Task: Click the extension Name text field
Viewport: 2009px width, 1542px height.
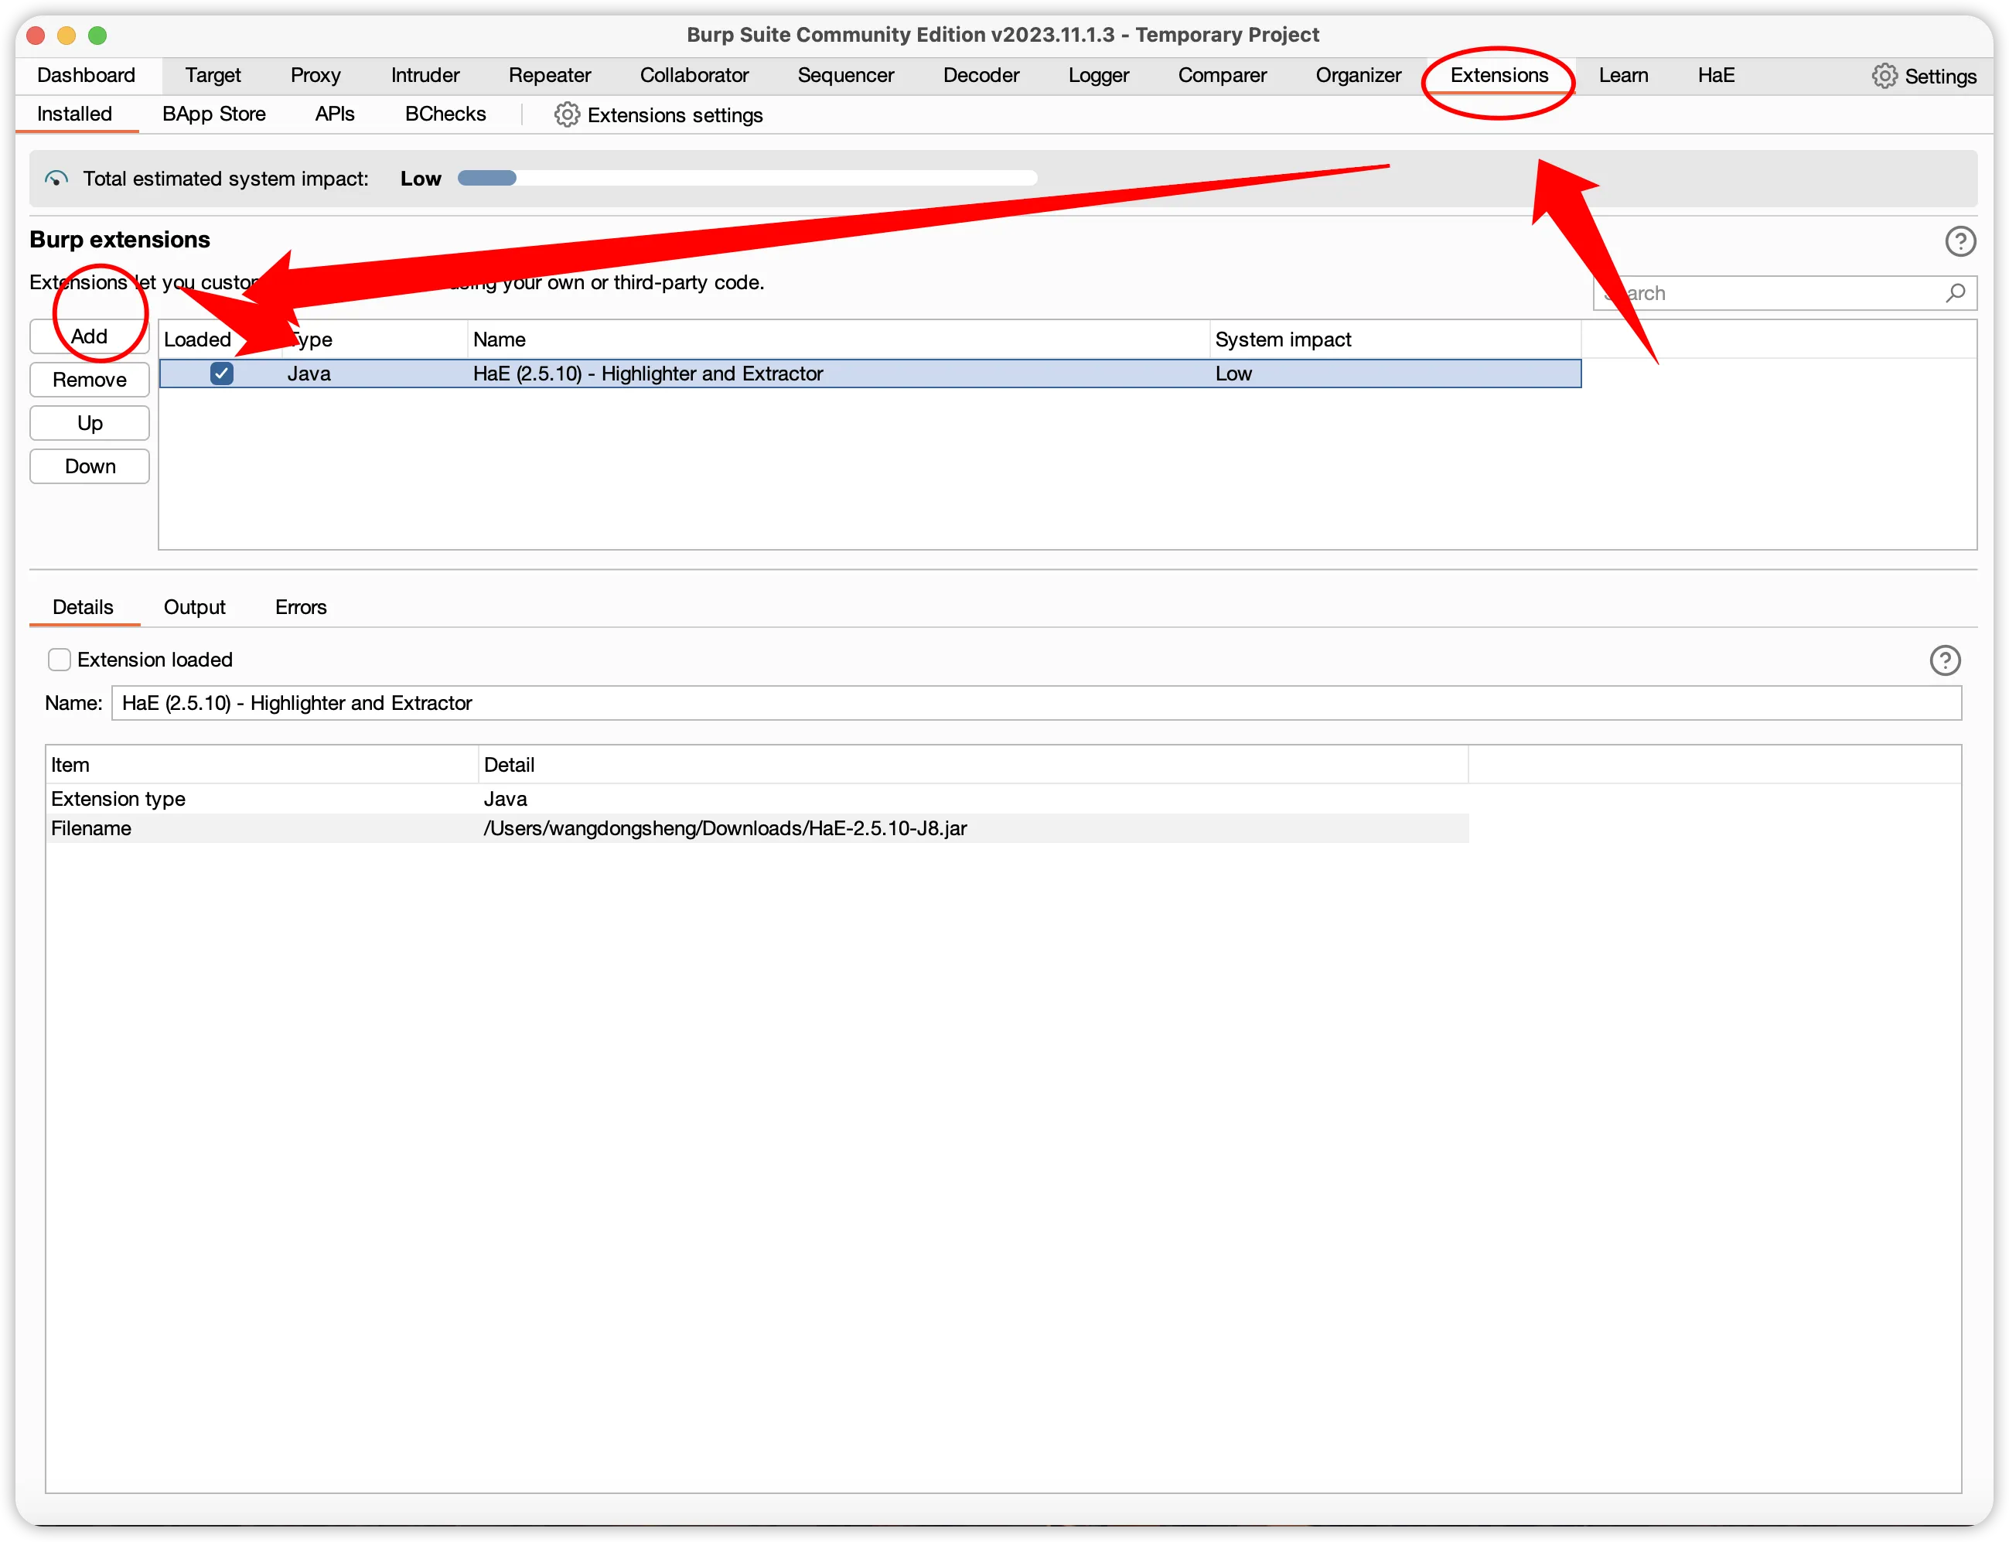Action: pyautogui.click(x=1036, y=703)
